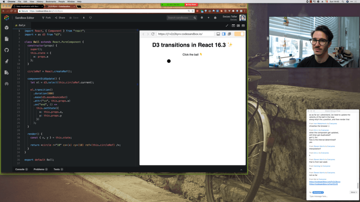The width and height of the screenshot is (360, 202).
Task: Open the Deployment rocket sidebar icon
Action: [7, 61]
